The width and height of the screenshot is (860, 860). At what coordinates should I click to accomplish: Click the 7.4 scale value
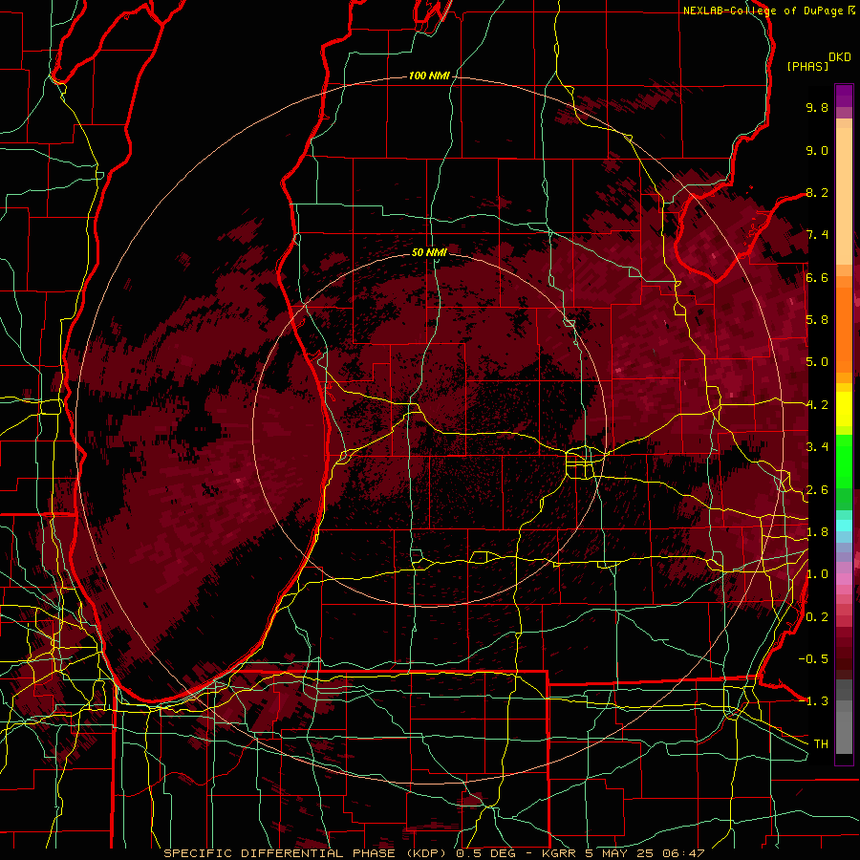[817, 235]
